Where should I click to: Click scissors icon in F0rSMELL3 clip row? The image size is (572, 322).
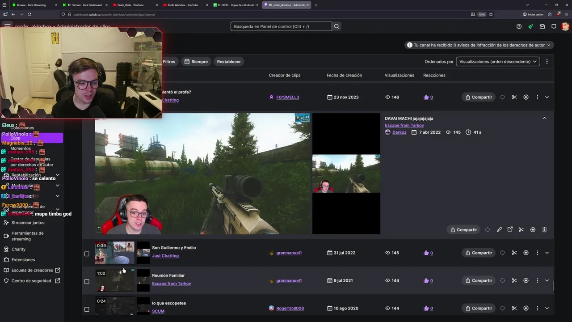click(x=514, y=97)
